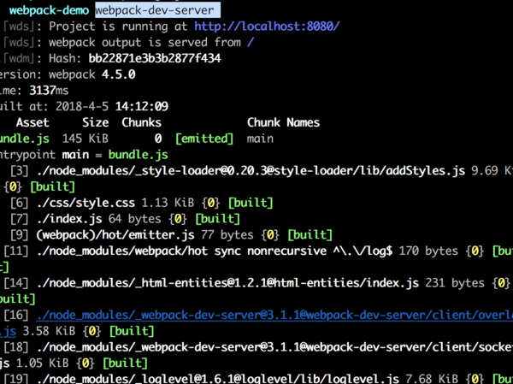
Task: Click the 14:12:09 built-at time
Action: point(141,106)
